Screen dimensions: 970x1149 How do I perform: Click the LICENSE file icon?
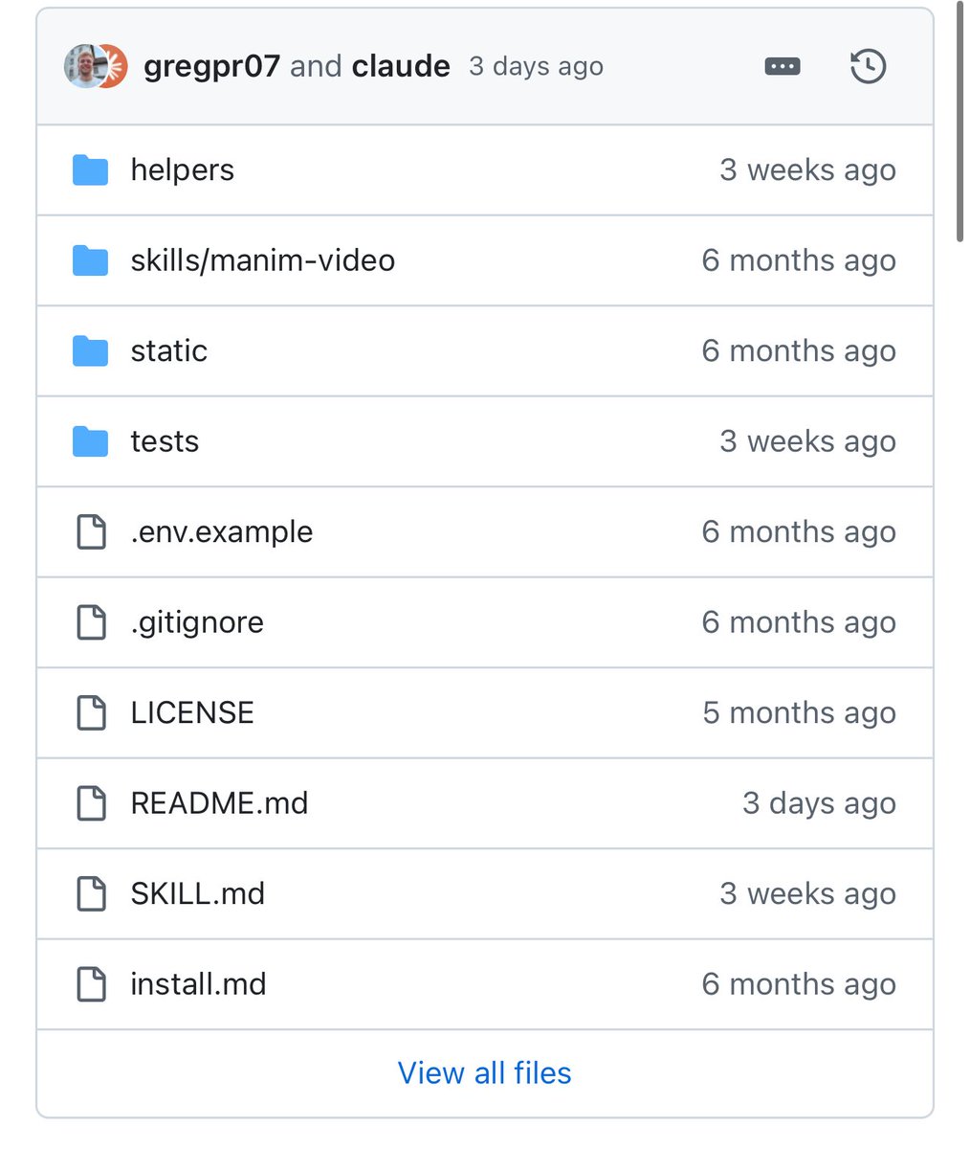click(91, 713)
